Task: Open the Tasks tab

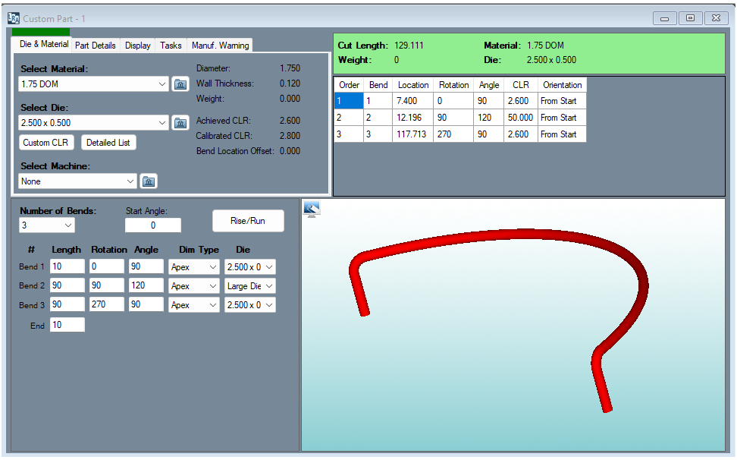Action: click(171, 46)
